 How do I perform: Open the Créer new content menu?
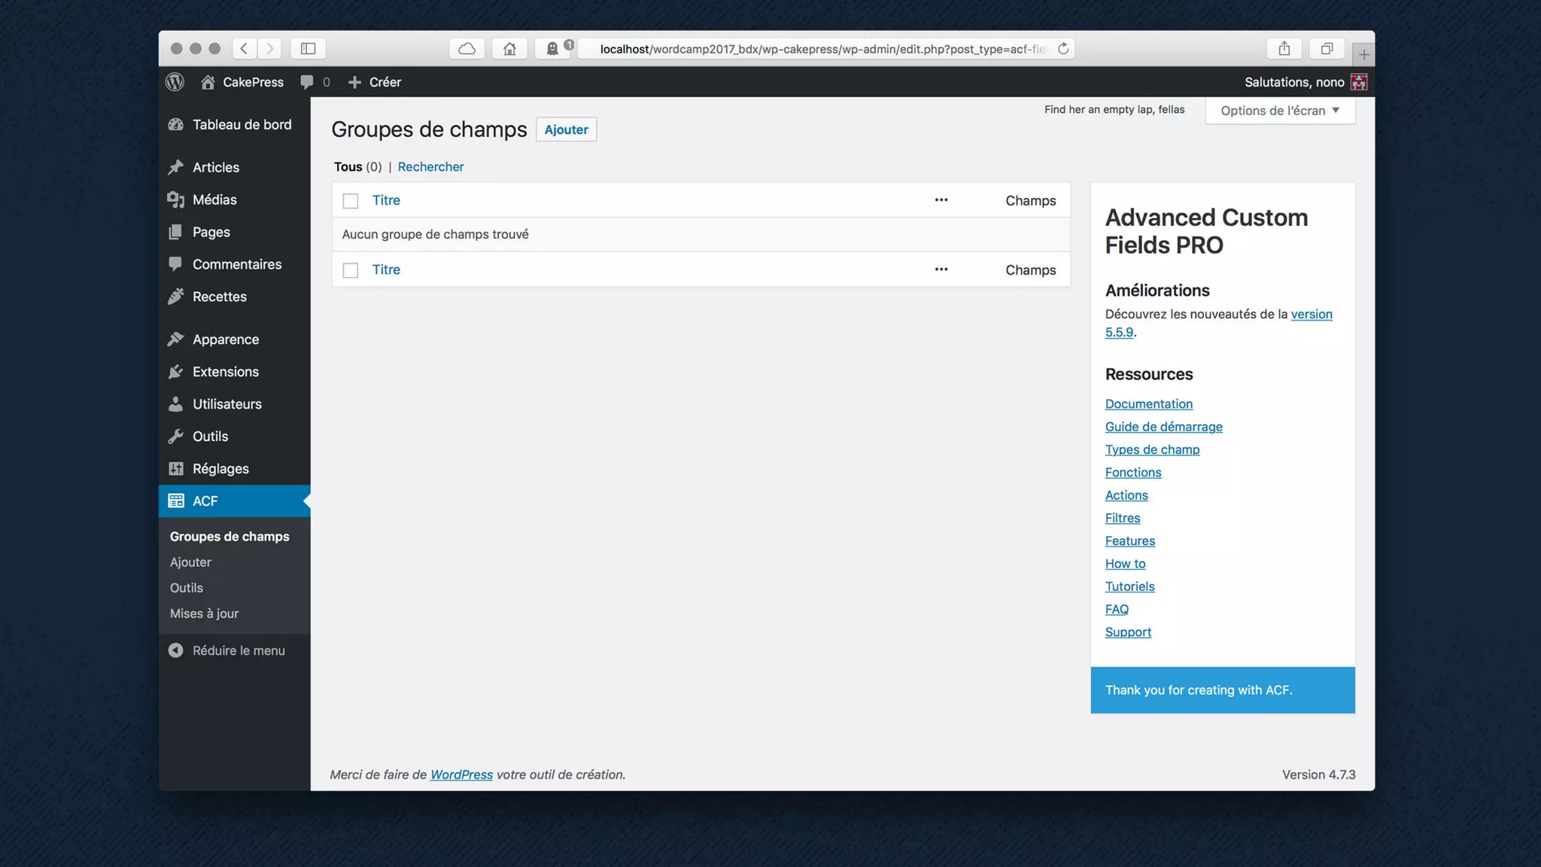[x=375, y=82]
